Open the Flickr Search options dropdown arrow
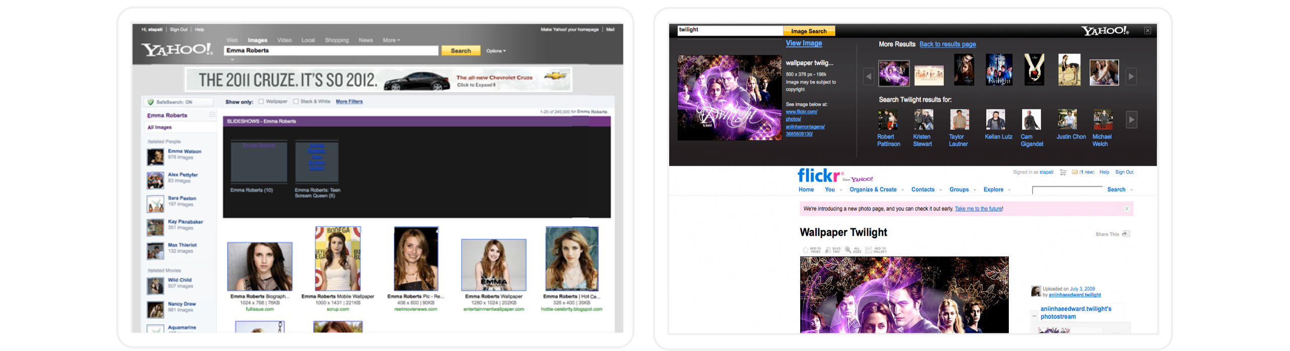Screen dimensions: 1290x351 (1132, 190)
